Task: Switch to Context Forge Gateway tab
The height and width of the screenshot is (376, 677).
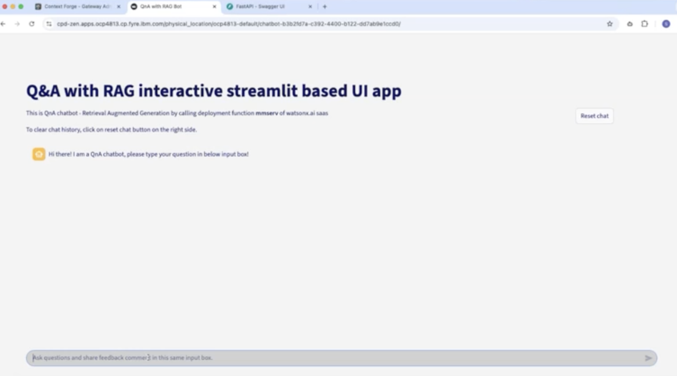Action: point(77,7)
